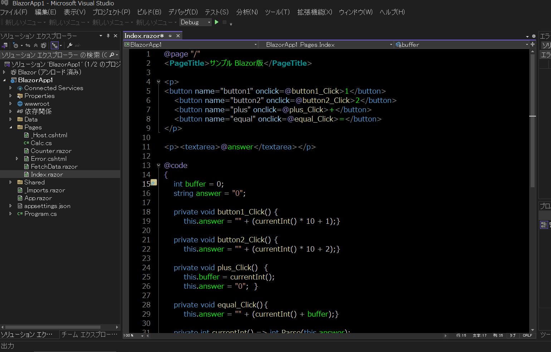This screenshot has height=352, width=551.
Task: Click the quick actions icon on line 15
Action: coord(154,183)
